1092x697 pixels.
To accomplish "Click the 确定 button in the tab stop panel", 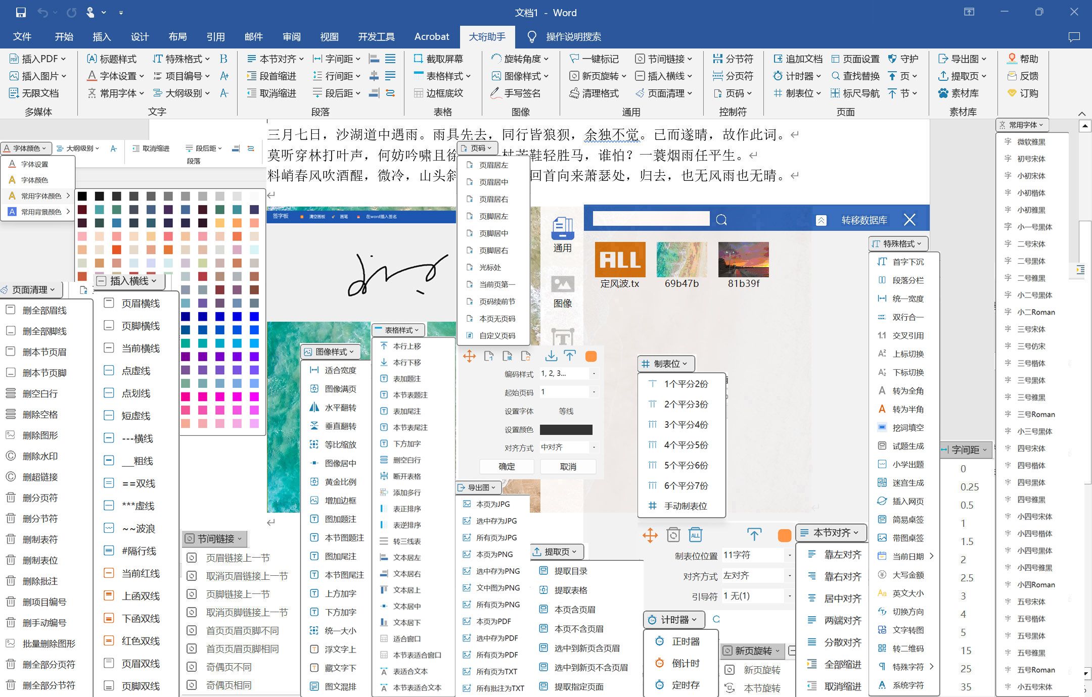I will [507, 466].
